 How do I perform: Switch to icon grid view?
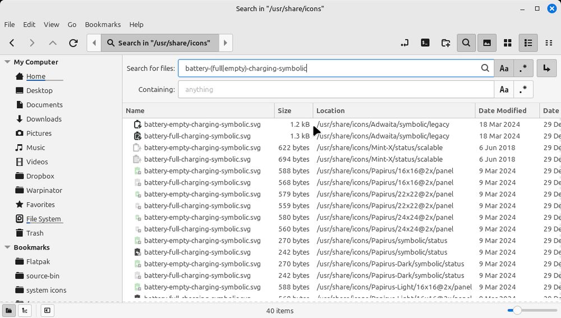507,43
